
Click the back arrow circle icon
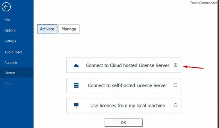[x=6, y=7]
